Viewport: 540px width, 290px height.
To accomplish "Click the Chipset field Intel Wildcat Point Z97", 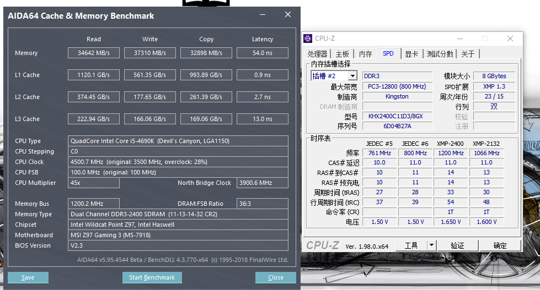I will coord(178,225).
